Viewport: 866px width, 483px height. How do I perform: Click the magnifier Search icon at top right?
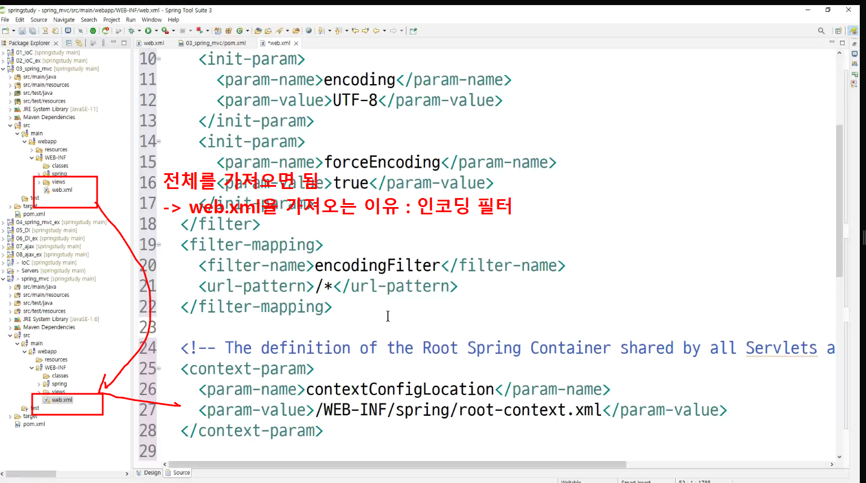tap(821, 31)
